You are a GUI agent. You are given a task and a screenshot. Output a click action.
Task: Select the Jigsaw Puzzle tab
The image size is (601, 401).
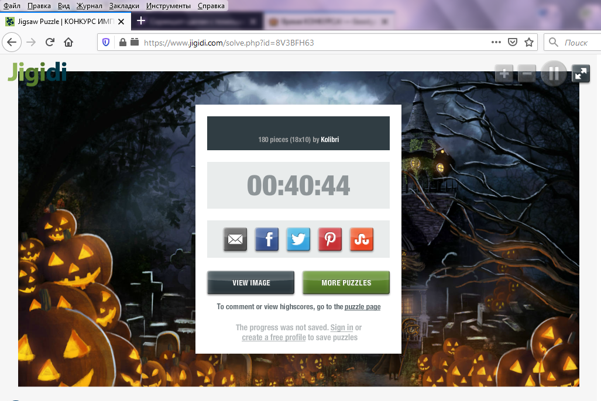tap(66, 22)
